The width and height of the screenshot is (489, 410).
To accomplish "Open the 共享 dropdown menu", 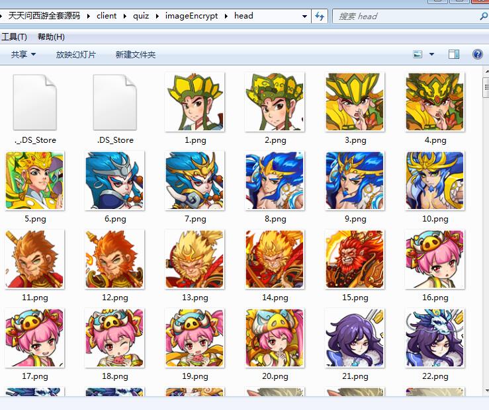I will 23,55.
